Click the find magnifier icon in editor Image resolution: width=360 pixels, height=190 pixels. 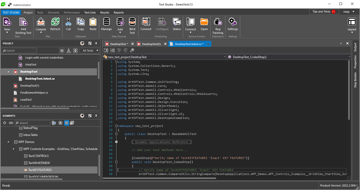[x=132, y=50]
